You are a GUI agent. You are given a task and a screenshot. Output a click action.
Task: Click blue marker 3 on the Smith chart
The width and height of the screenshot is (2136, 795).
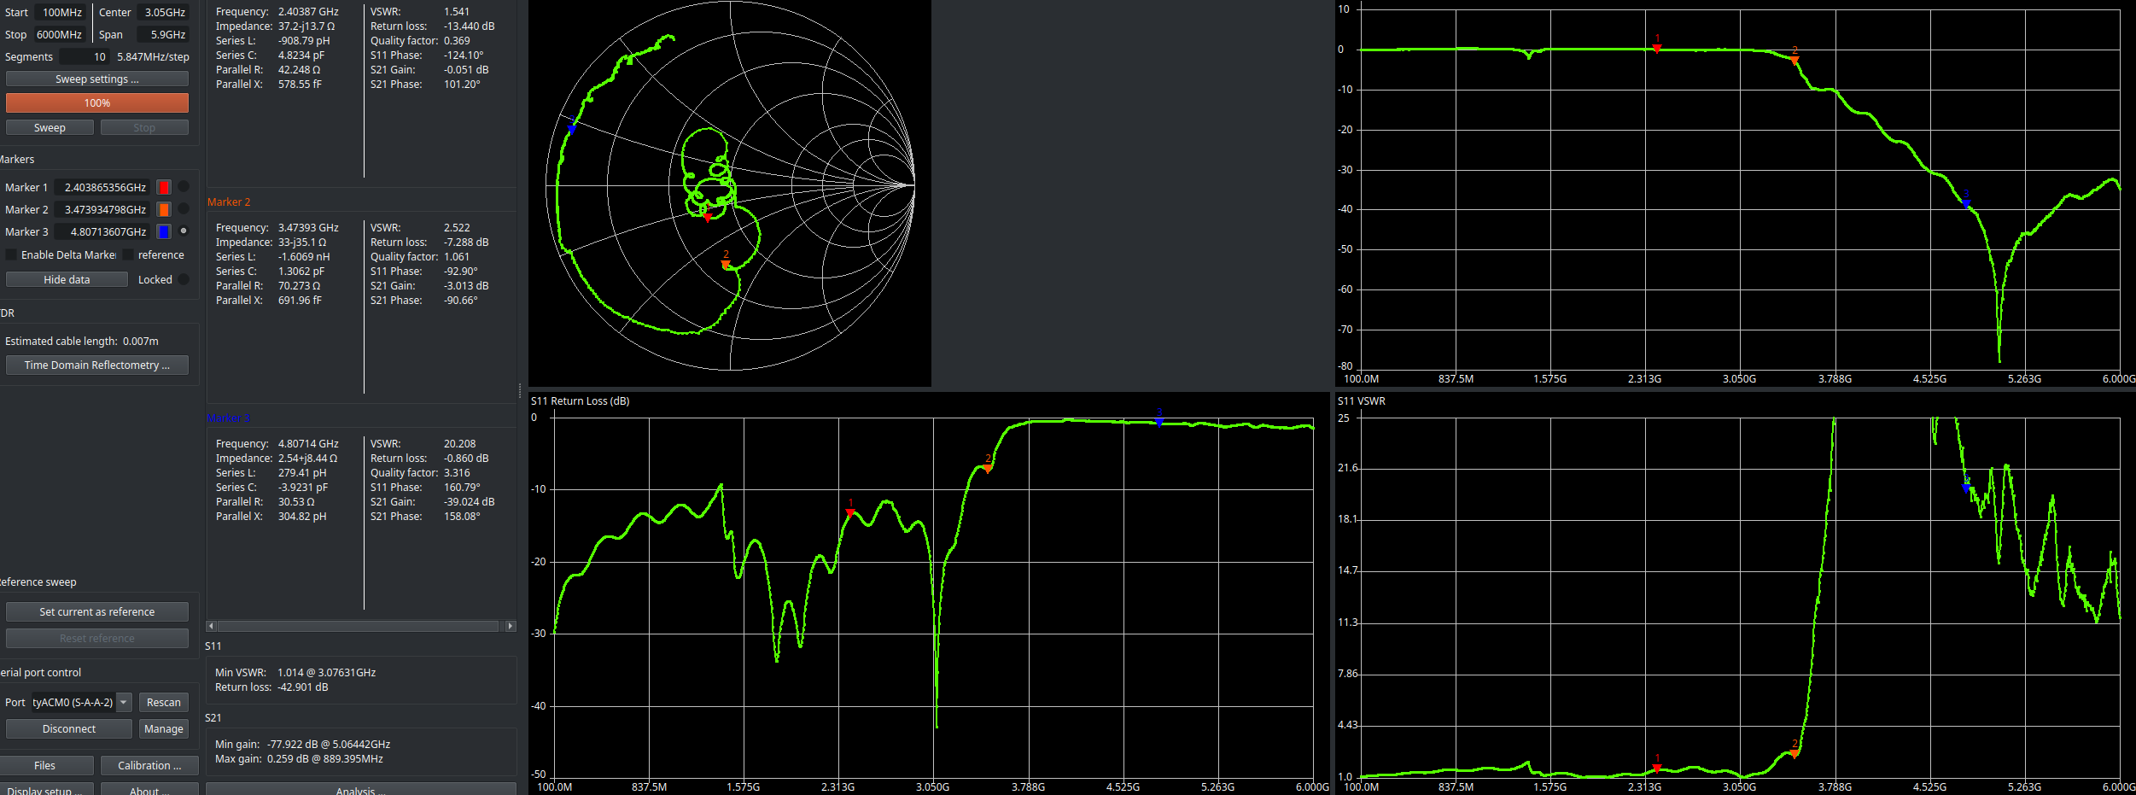572,129
